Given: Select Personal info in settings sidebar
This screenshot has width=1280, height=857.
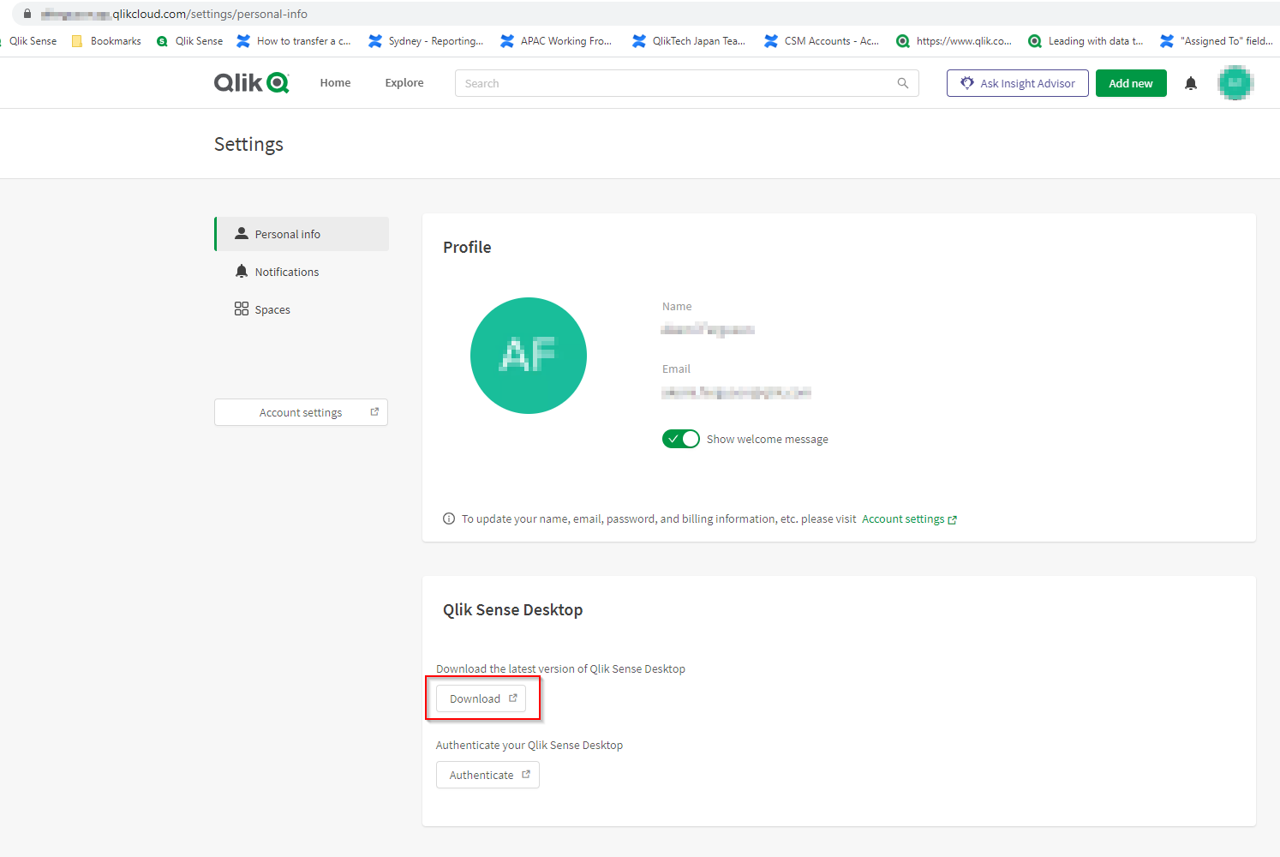Looking at the screenshot, I should tap(302, 234).
